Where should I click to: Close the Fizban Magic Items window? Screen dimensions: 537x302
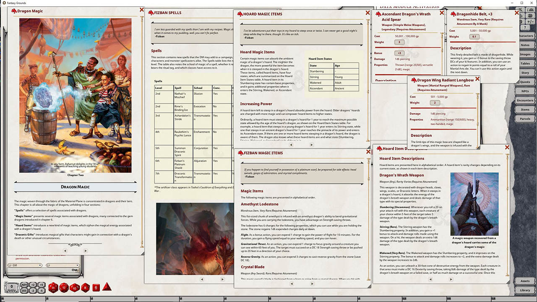(368, 152)
